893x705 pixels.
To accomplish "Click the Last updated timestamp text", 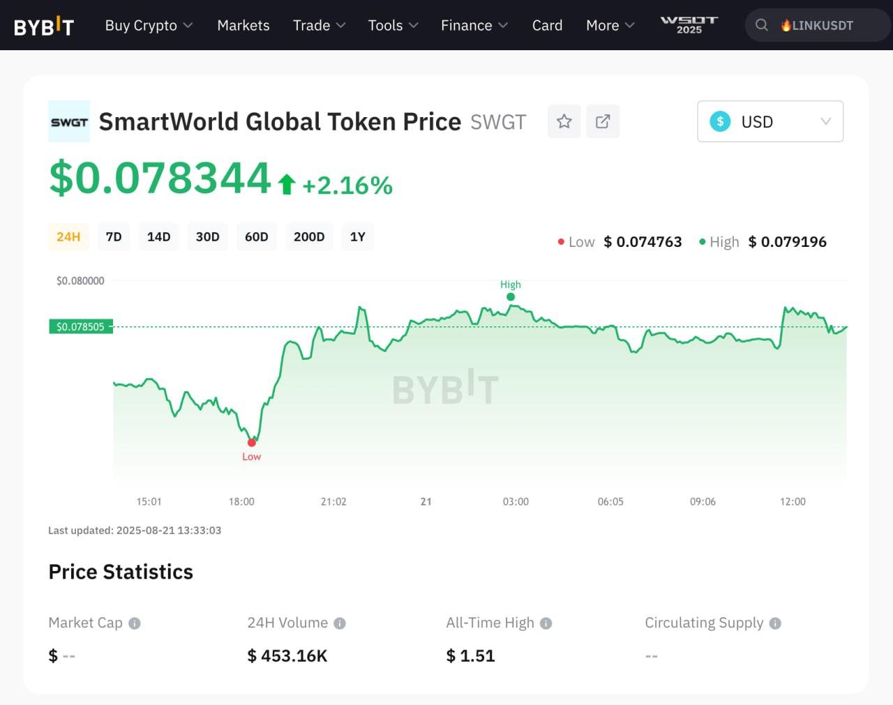I will [x=135, y=531].
